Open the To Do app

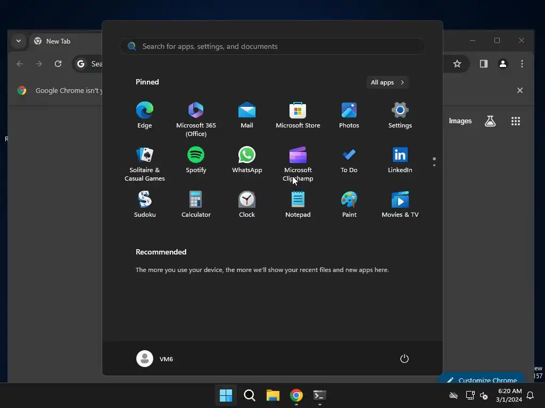349,160
